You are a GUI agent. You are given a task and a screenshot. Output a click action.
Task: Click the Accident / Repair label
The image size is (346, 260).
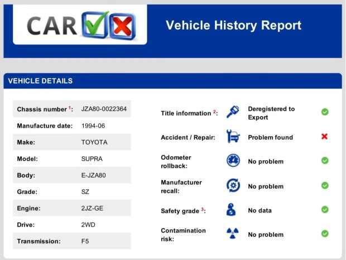point(188,138)
